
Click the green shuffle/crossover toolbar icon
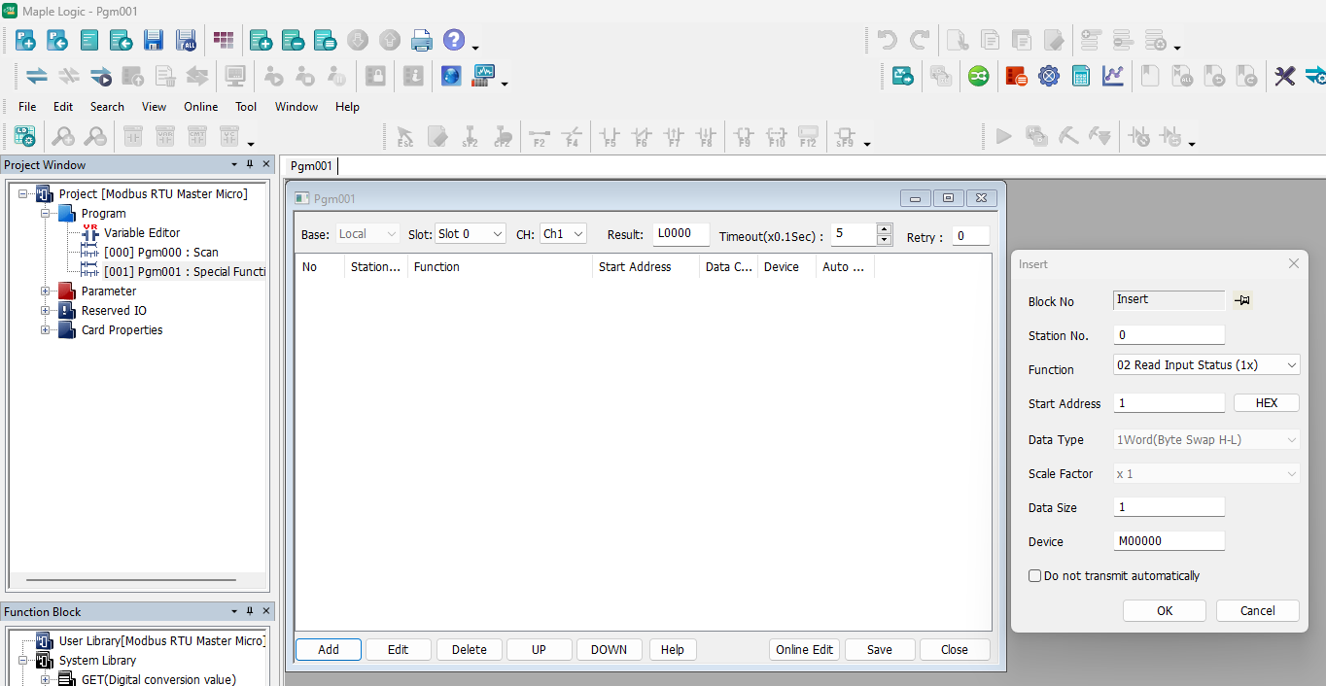point(977,75)
